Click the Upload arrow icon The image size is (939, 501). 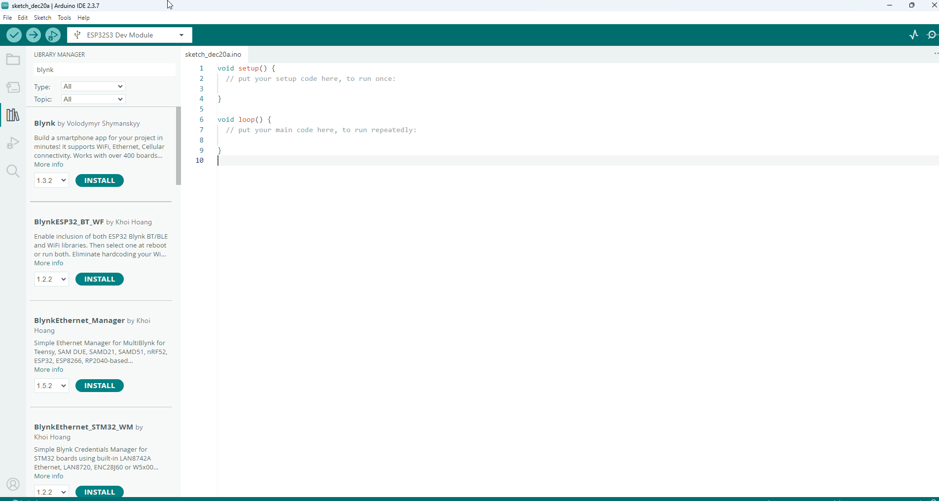pos(34,35)
